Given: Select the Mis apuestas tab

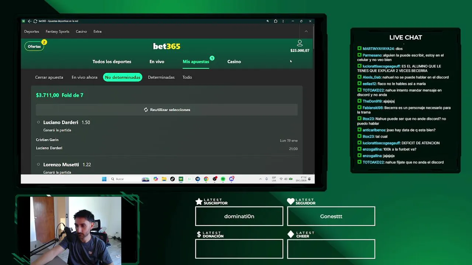Looking at the screenshot, I should (x=196, y=61).
